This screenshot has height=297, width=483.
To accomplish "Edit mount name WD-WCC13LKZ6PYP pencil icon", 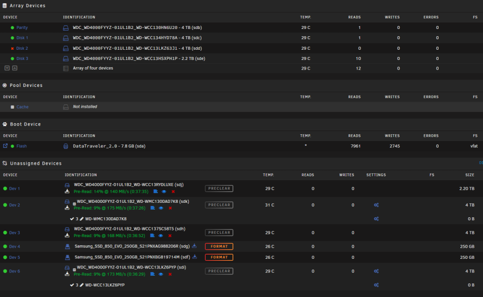I will tap(82, 285).
